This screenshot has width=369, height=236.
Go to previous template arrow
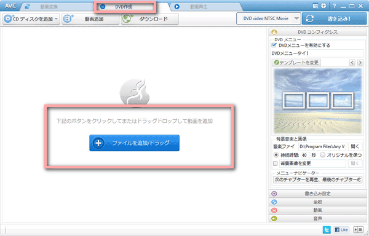tap(352, 63)
